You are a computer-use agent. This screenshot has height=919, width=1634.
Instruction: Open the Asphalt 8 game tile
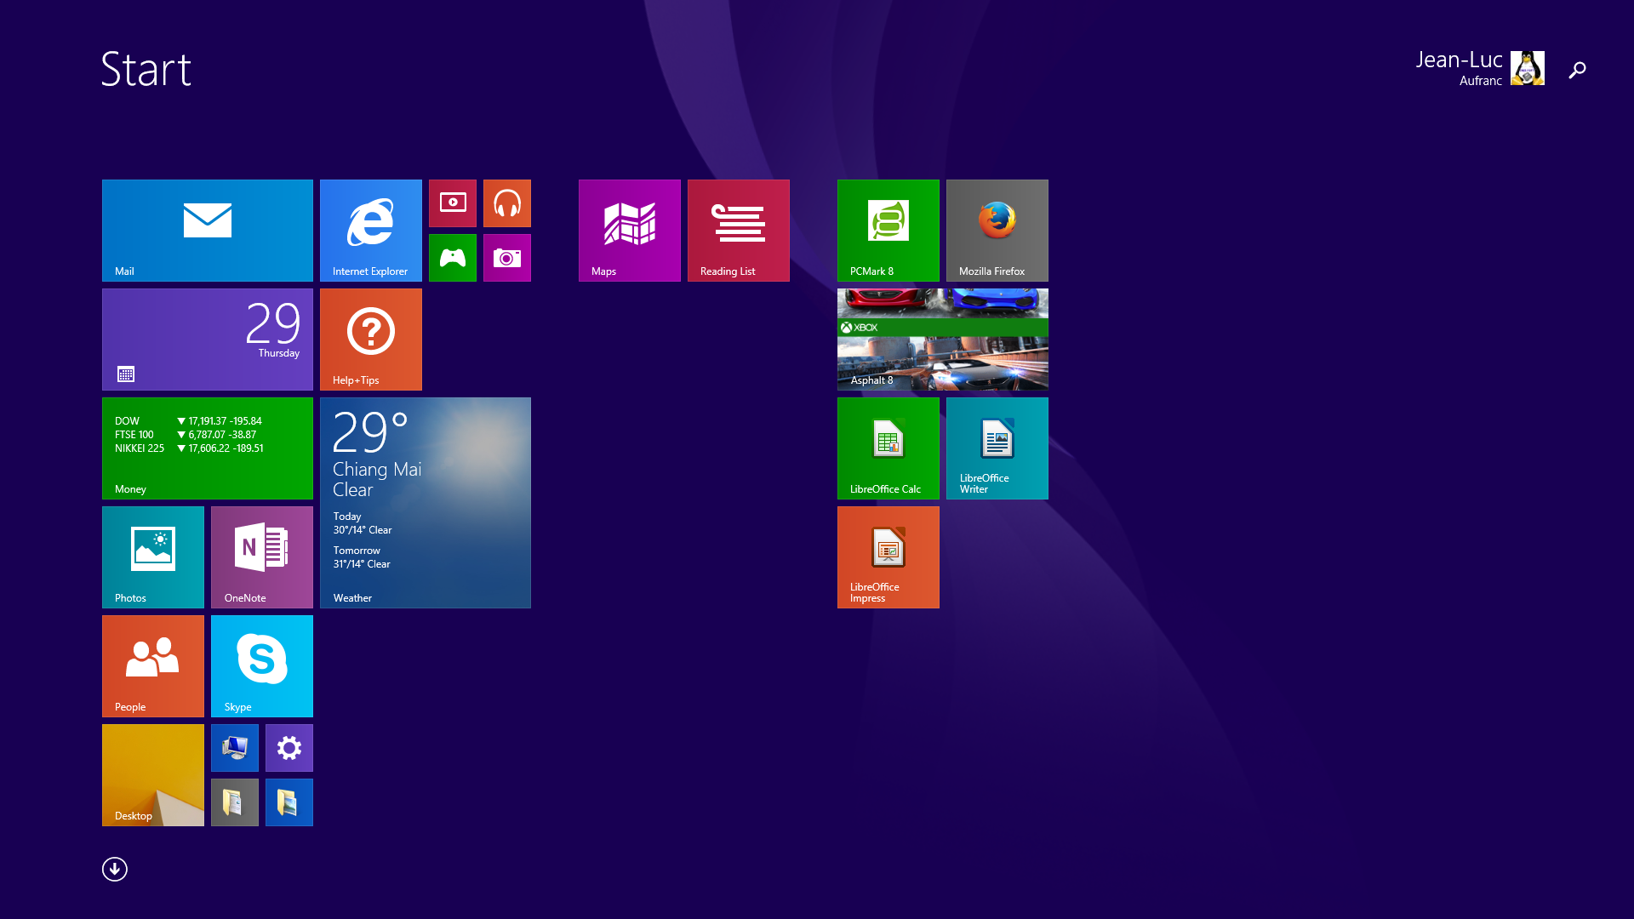click(943, 340)
